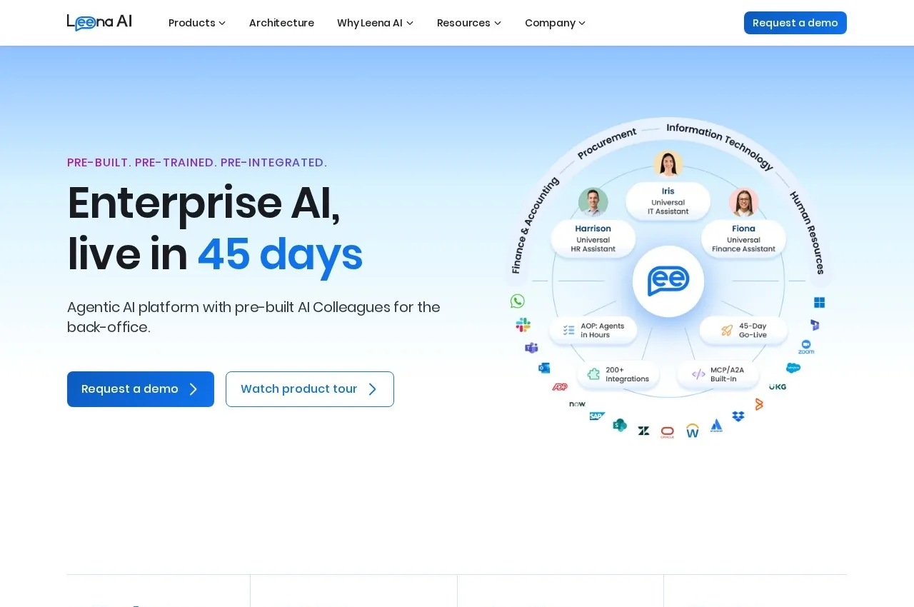The height and width of the screenshot is (607, 914).
Task: Click the Slack integration icon
Action: 523,325
